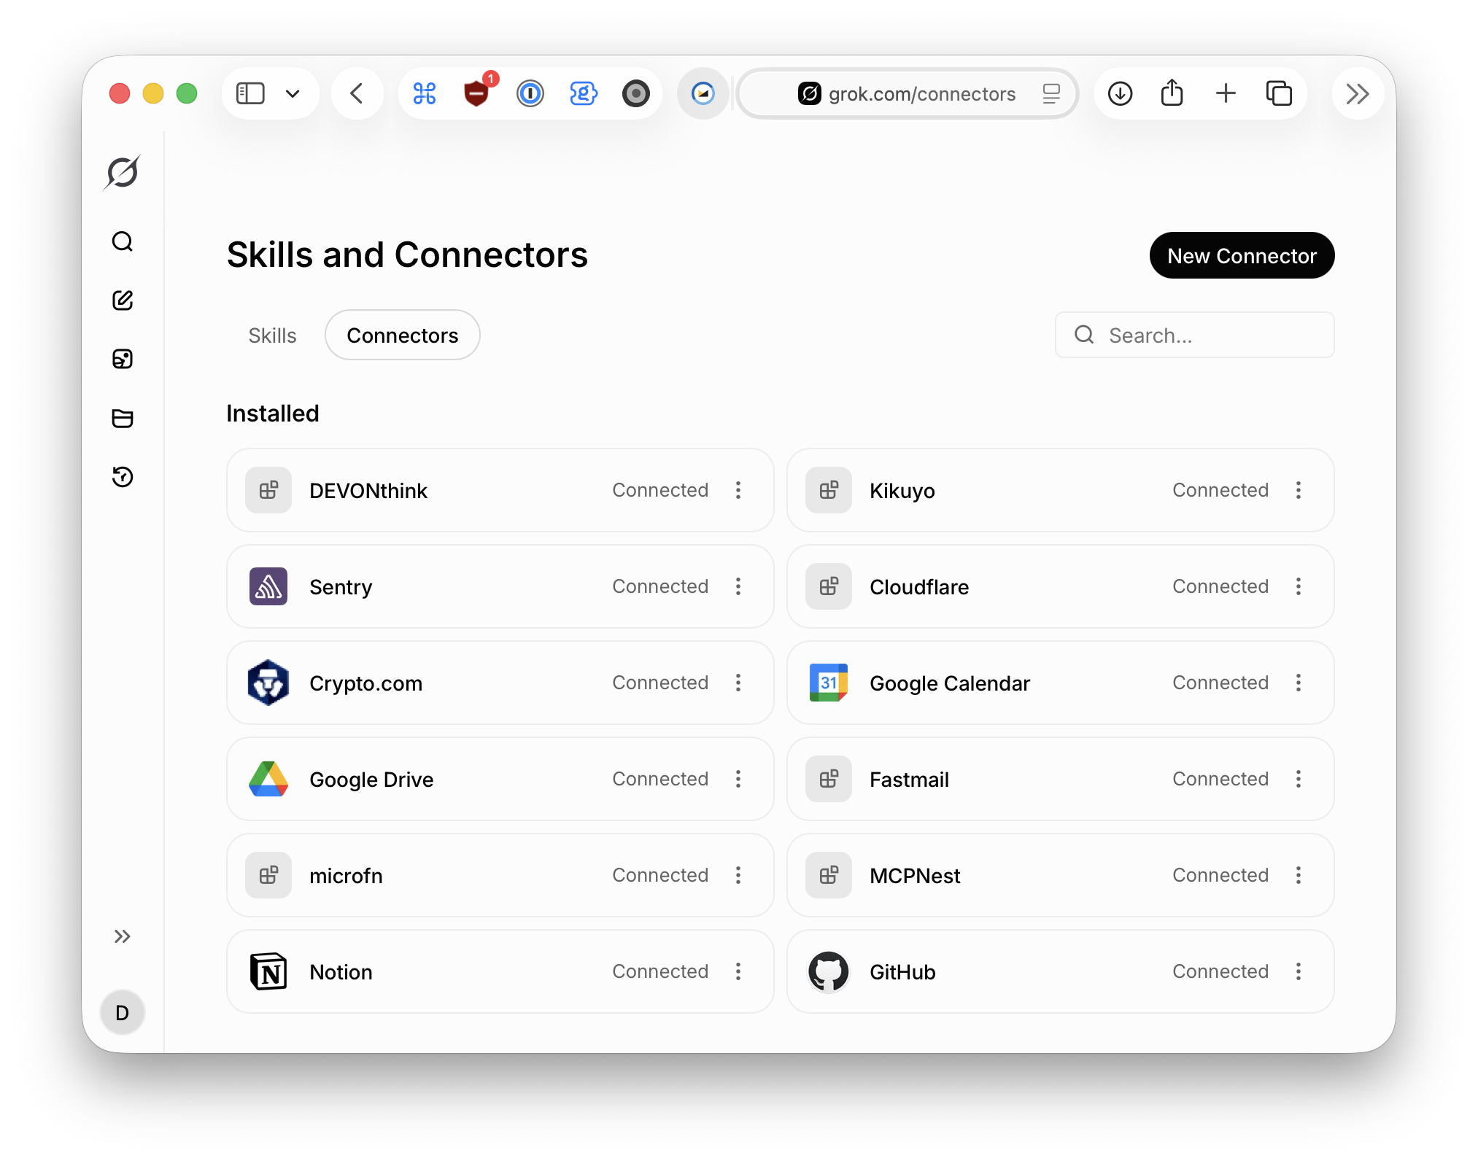Open the red shield ad-blocker extension
Image resolution: width=1478 pixels, height=1161 pixels.
[x=476, y=93]
